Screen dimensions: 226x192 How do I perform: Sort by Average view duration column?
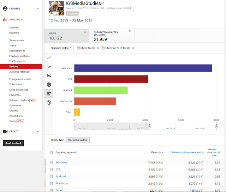point(212,152)
